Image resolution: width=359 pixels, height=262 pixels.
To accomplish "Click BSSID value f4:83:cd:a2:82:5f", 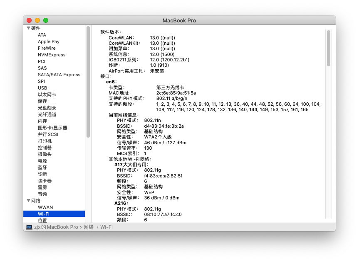I will click(163, 176).
